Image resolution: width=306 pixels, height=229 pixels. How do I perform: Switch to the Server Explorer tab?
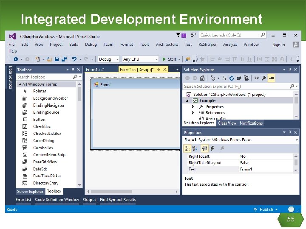point(30,191)
